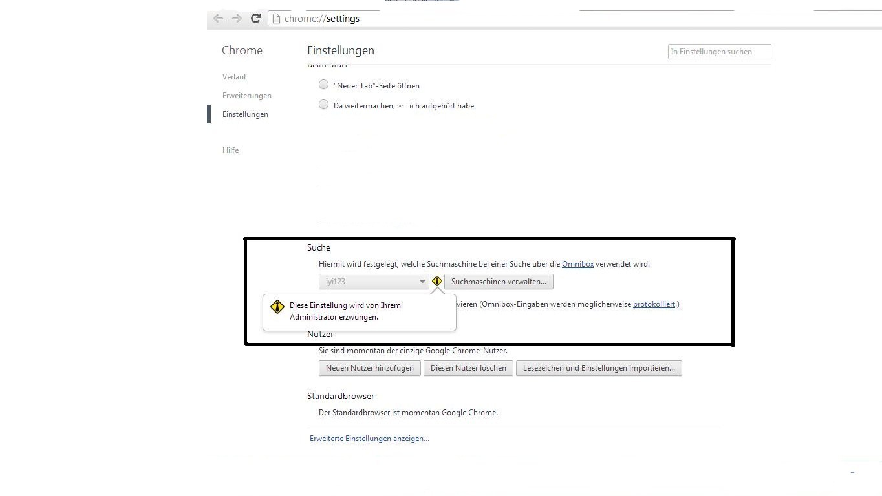The height and width of the screenshot is (496, 882).
Task: Reload the settings page
Action: click(255, 19)
